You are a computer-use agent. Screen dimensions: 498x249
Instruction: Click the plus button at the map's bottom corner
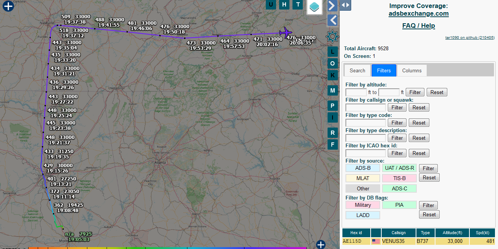click(321, 244)
